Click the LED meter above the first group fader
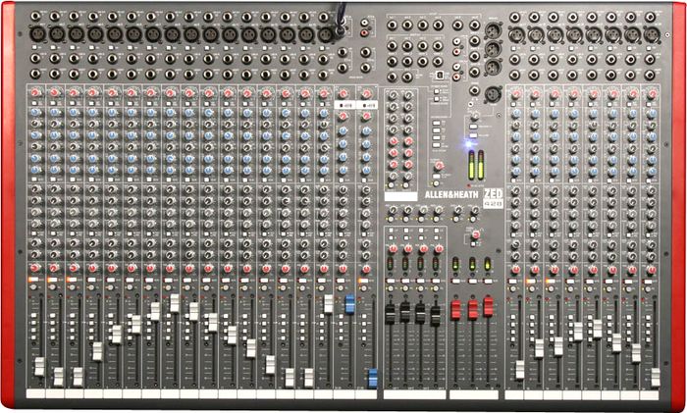This screenshot has height=413, width=687. point(390,264)
